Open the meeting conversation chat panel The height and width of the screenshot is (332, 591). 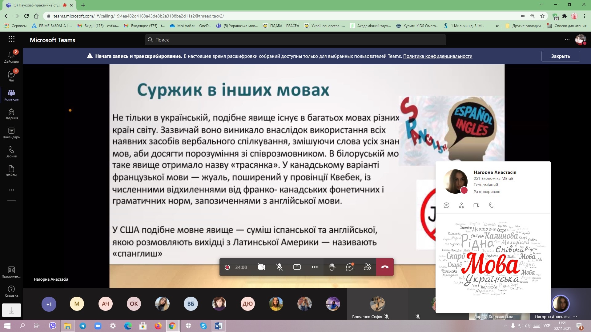pos(350,267)
